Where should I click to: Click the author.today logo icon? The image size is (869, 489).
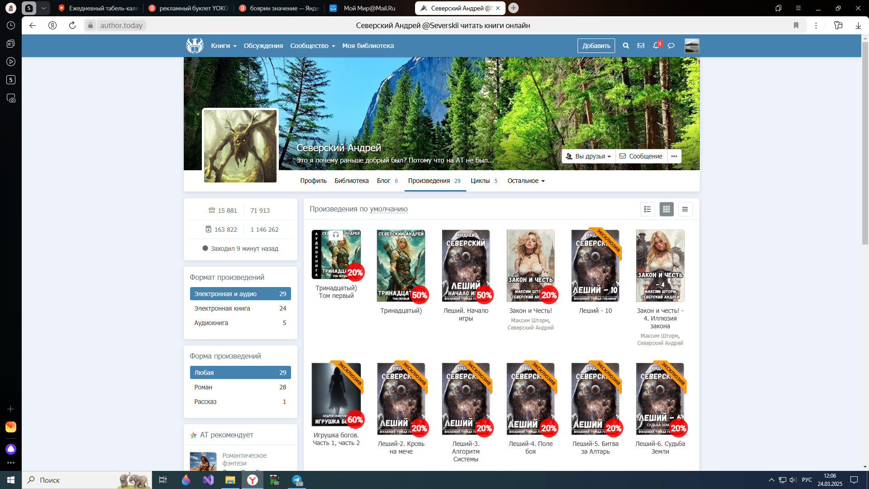point(195,46)
